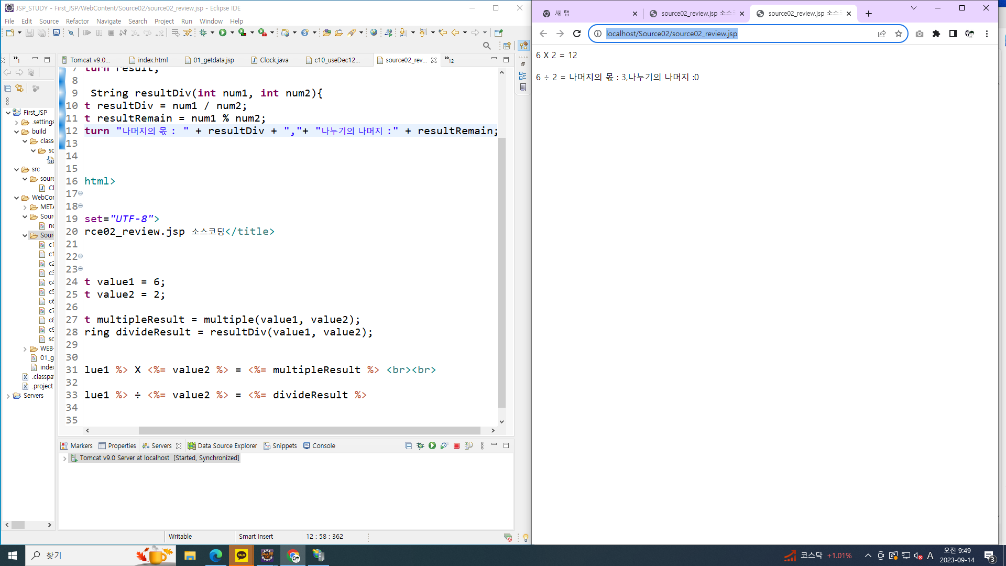
Task: Collapse fold marker at line 17
Action: point(80,193)
